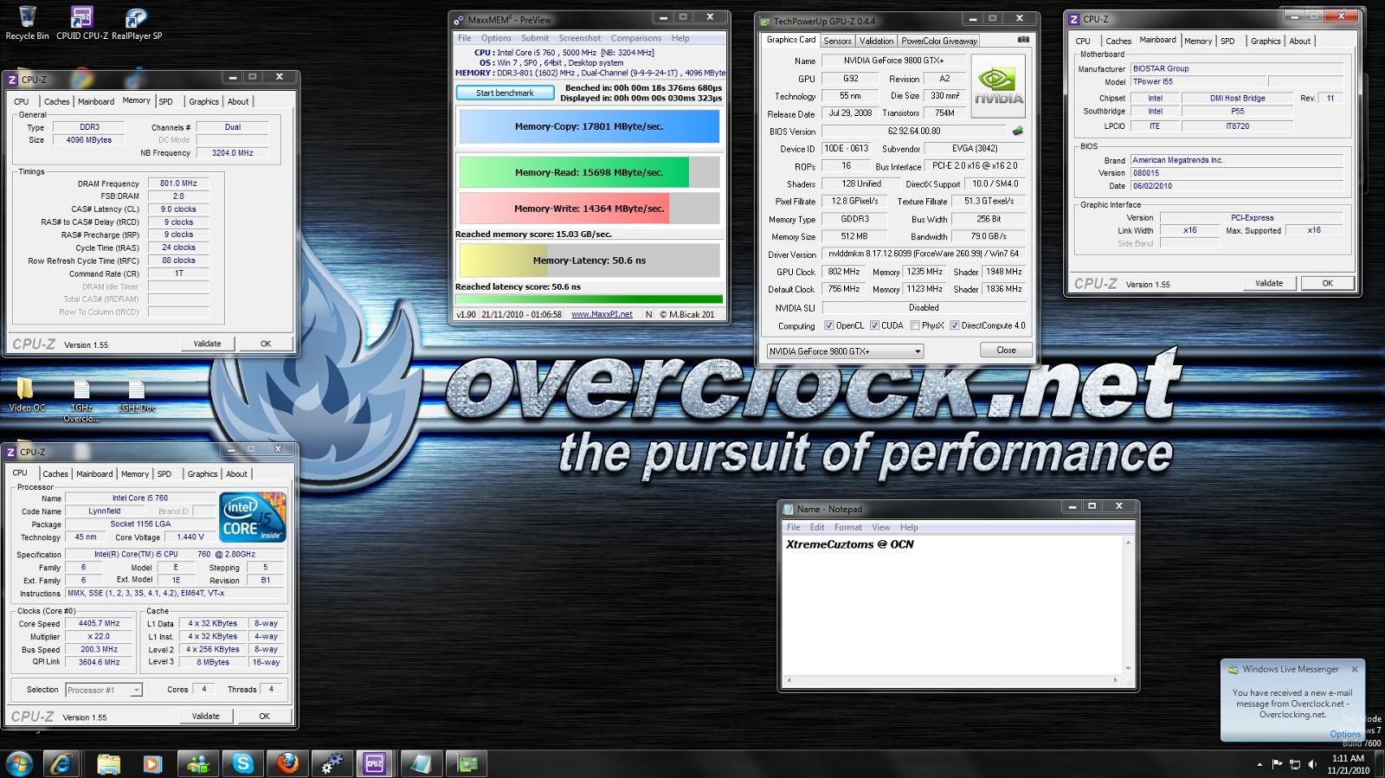Click the volume speaker tray icon
The image size is (1385, 778).
pyautogui.click(x=1312, y=764)
